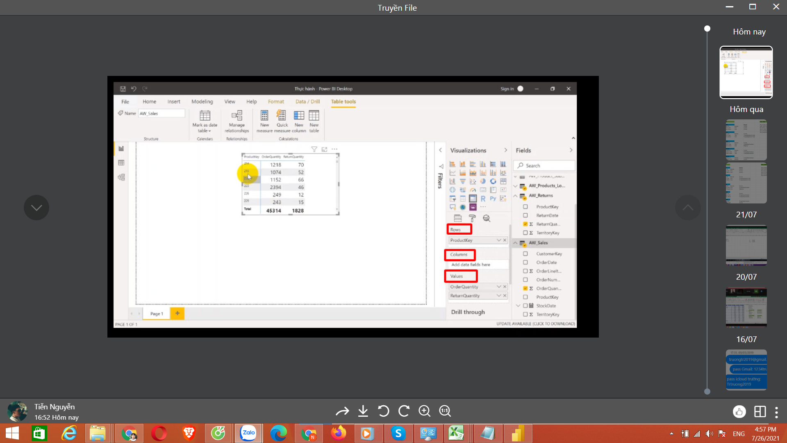Expand the AW_Products_Lo... table in Fields
787x443 pixels.
click(x=515, y=186)
